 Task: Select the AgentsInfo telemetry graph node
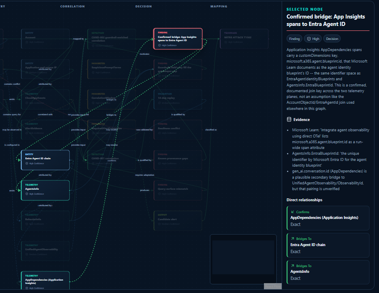point(45,191)
